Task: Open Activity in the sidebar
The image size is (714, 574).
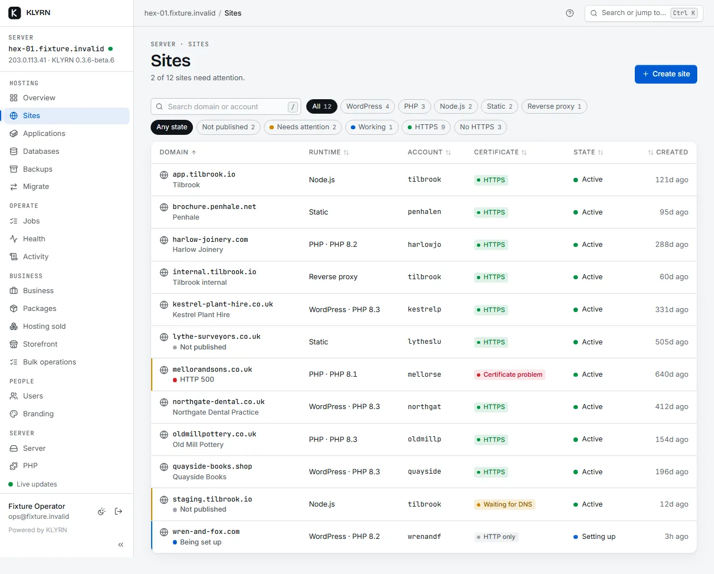Action: [x=67, y=257]
